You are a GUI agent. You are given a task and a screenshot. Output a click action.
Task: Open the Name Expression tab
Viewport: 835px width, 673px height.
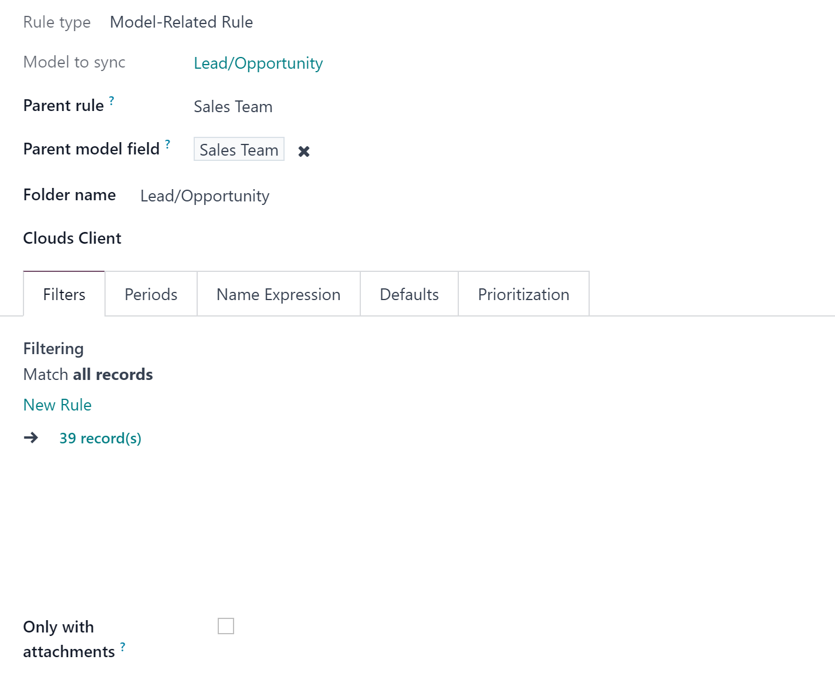[279, 294]
